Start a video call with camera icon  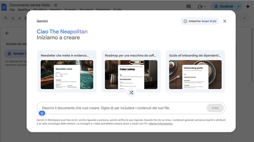200,6
